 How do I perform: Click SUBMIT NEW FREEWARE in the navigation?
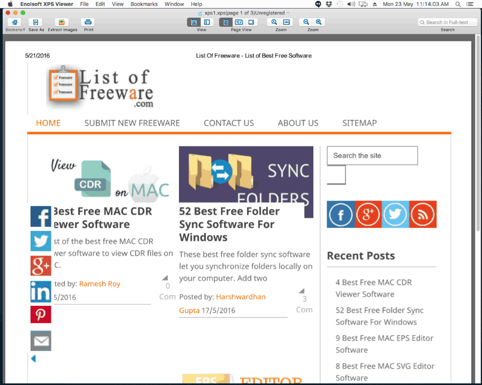[132, 123]
